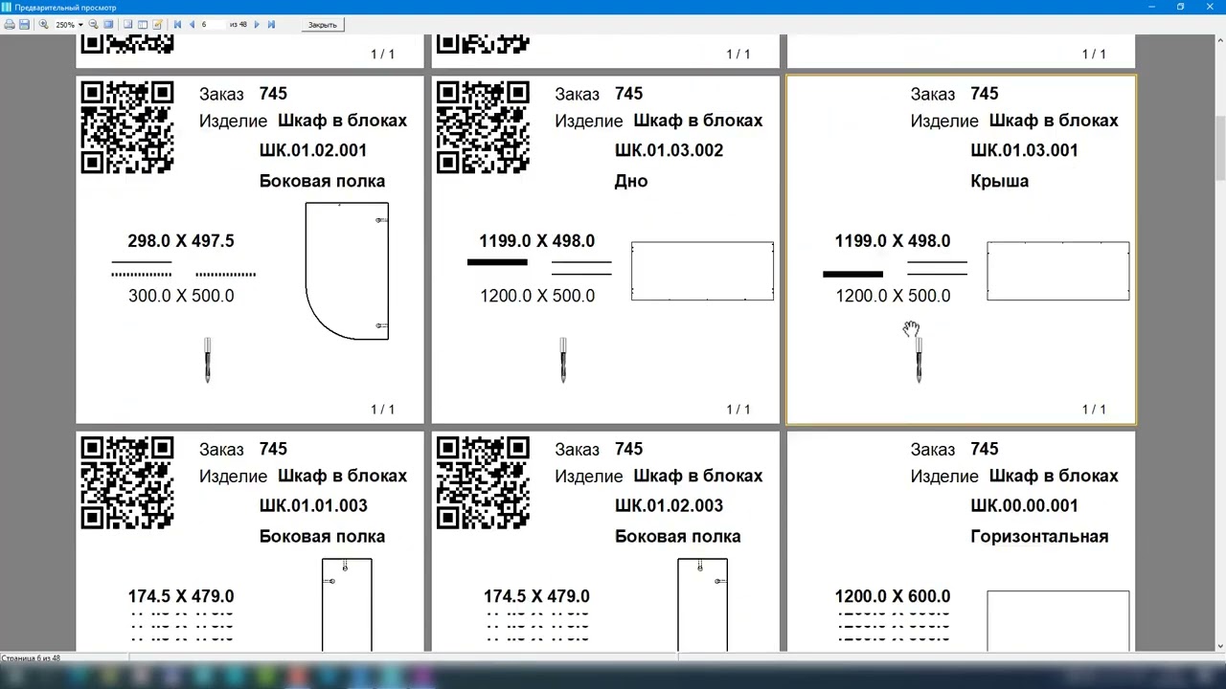Click the ШК.00.00.001 code

[1024, 505]
